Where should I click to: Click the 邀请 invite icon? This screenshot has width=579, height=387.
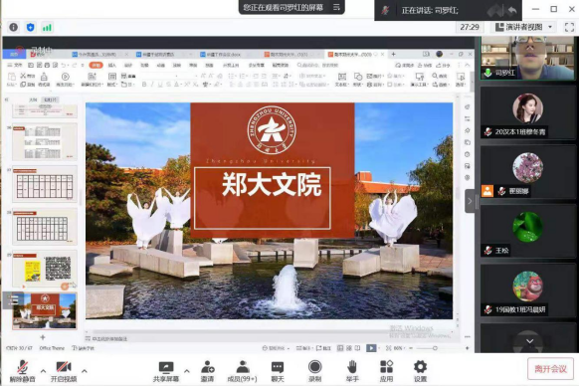coord(207,371)
